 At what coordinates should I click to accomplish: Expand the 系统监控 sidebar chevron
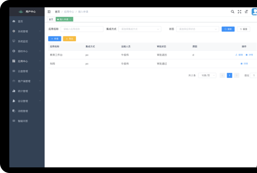click(x=40, y=41)
